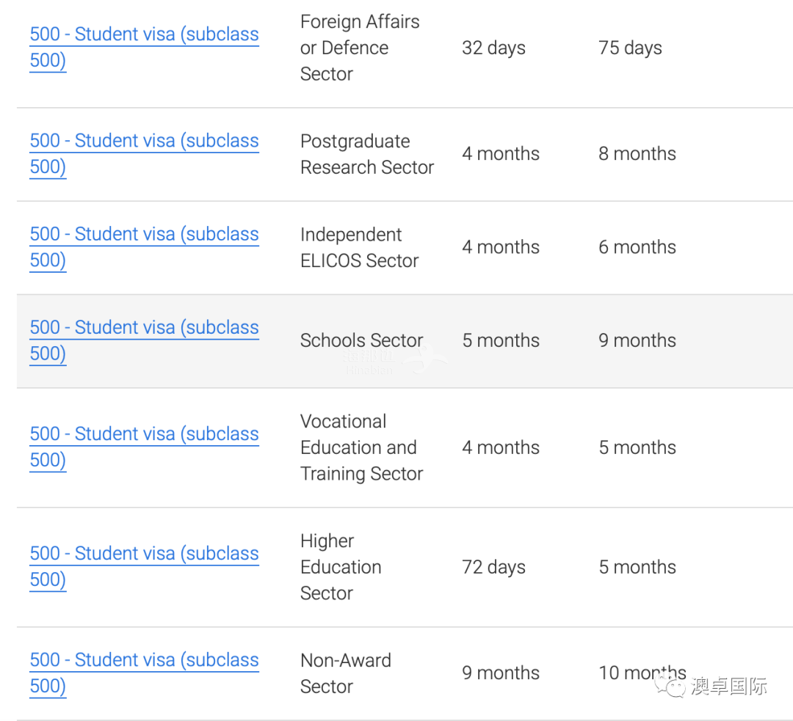Select the 32 days cell

[493, 48]
